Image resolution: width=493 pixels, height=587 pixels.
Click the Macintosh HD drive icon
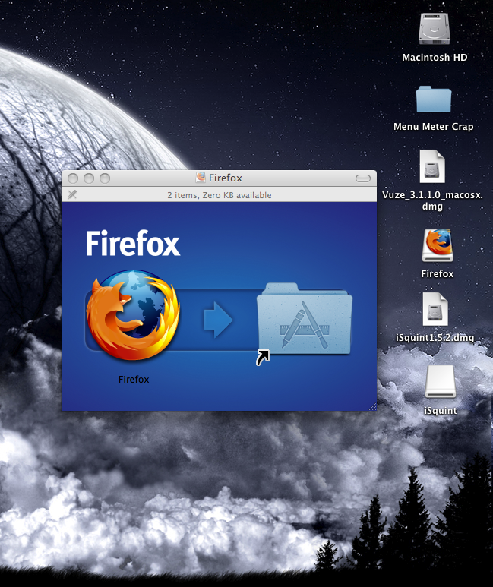(435, 29)
